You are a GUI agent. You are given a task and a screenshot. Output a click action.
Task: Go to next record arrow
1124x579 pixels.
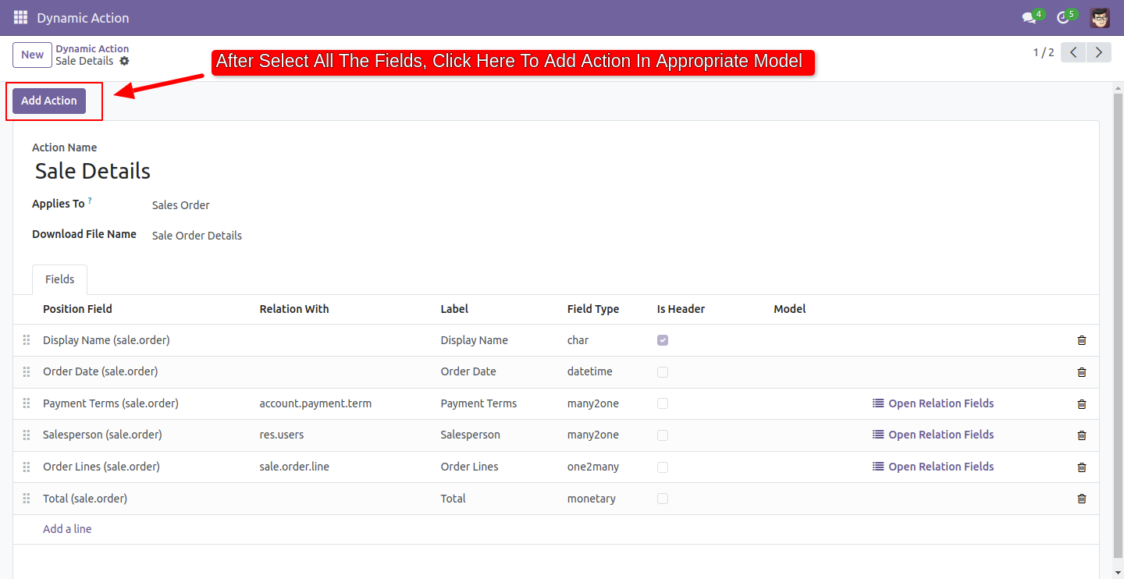point(1099,52)
